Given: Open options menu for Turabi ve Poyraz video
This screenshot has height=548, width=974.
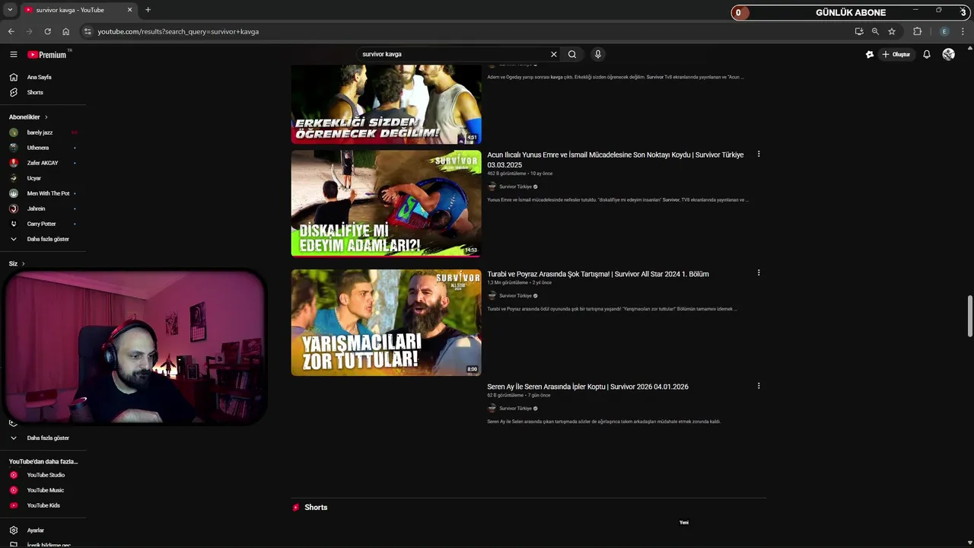Looking at the screenshot, I should click(759, 273).
